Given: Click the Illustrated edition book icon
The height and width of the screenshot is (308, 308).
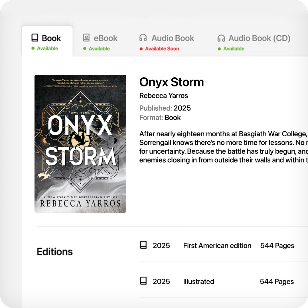Looking at the screenshot, I should pyautogui.click(x=143, y=281).
